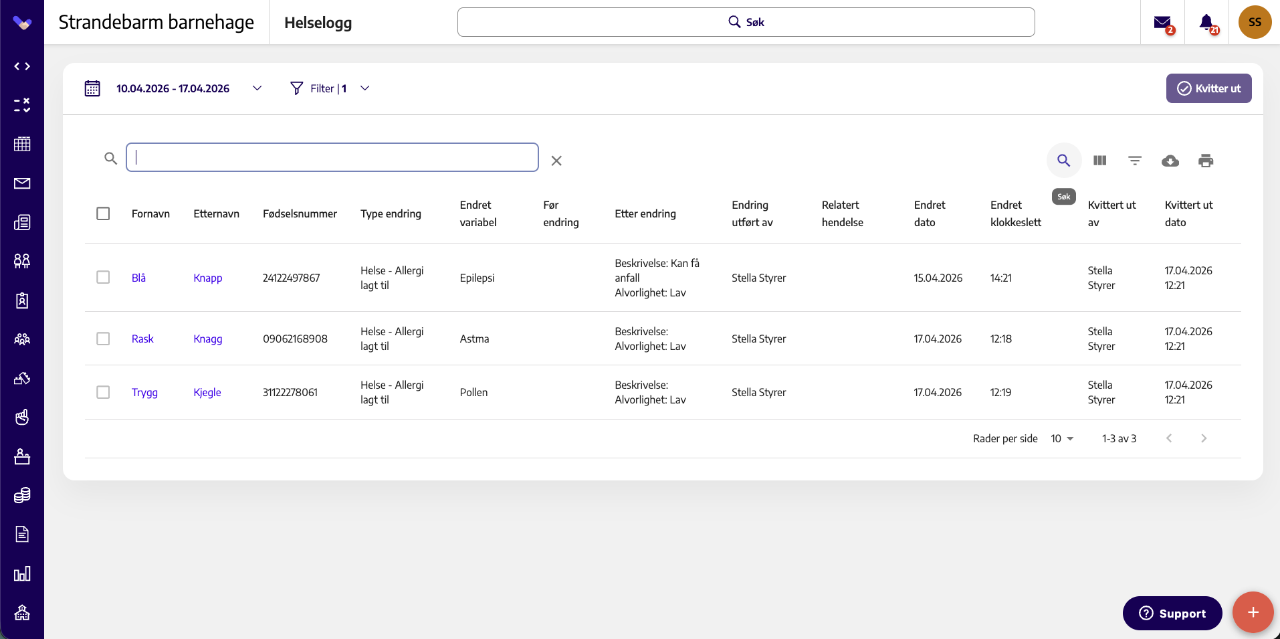Go to previous page of results
The width and height of the screenshot is (1280, 639).
[x=1169, y=438]
